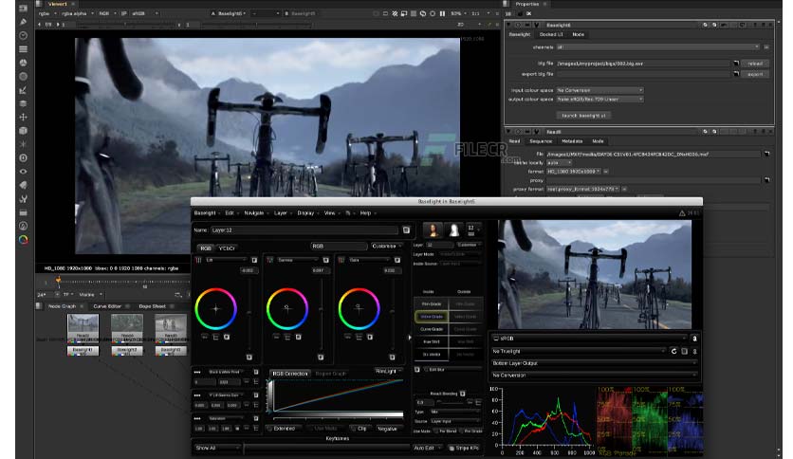This screenshot has width=793, height=459.
Task: Toggle RGB mode button in grade panel
Action: pos(205,248)
